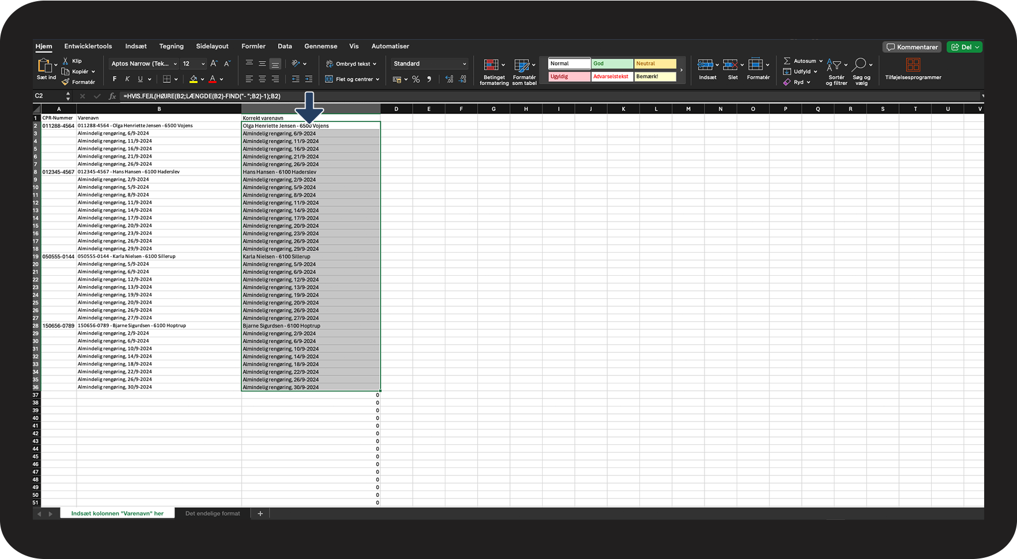
Task: Click the Betinget formatering icon
Action: [491, 65]
